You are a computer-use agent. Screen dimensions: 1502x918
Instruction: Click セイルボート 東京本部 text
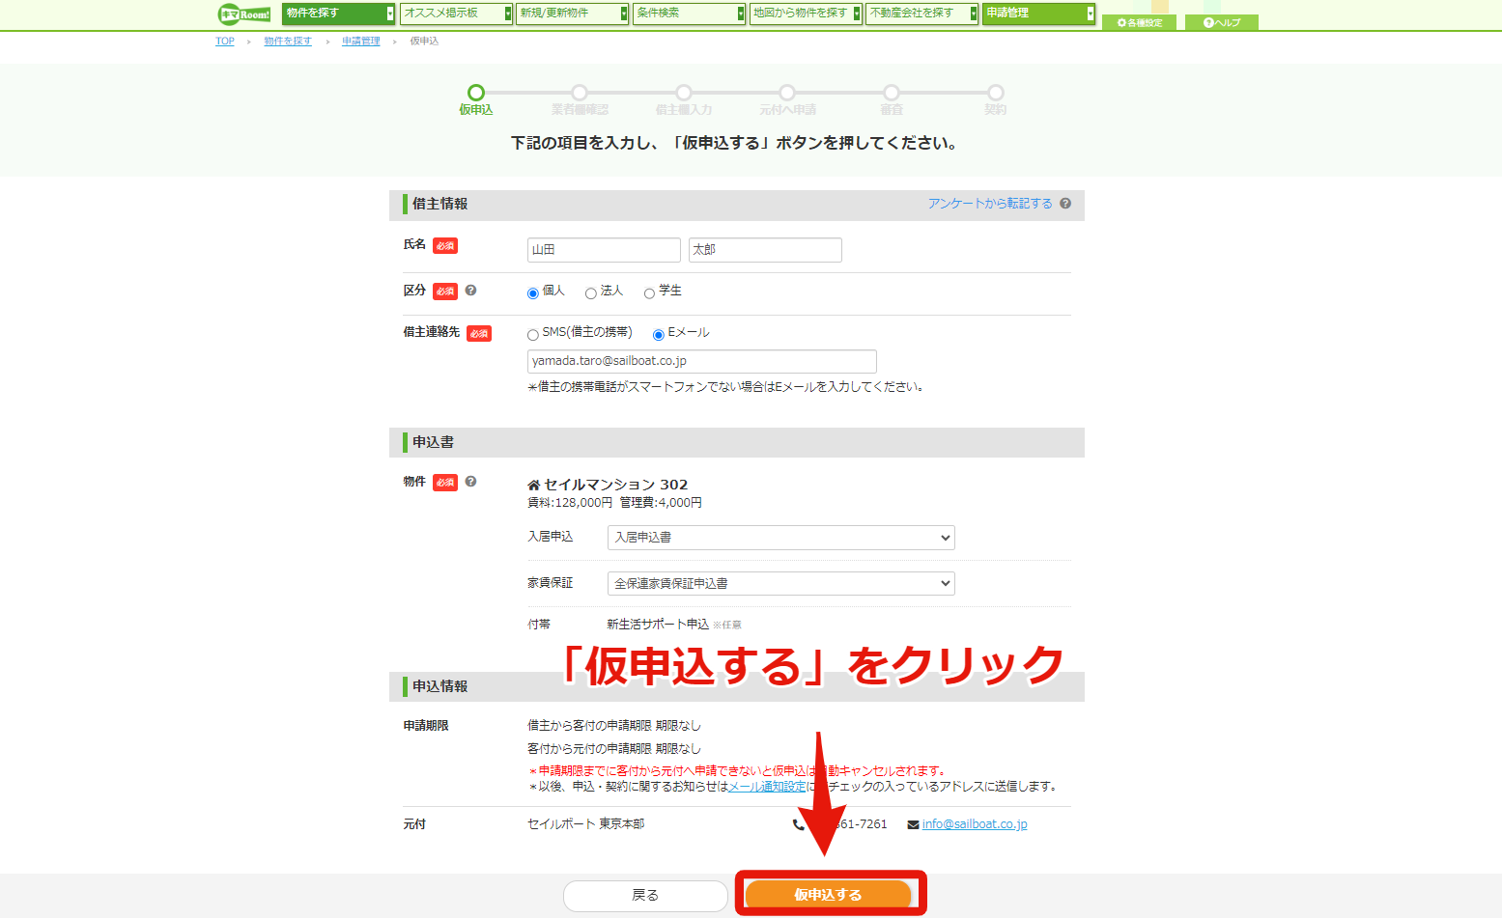click(x=585, y=824)
